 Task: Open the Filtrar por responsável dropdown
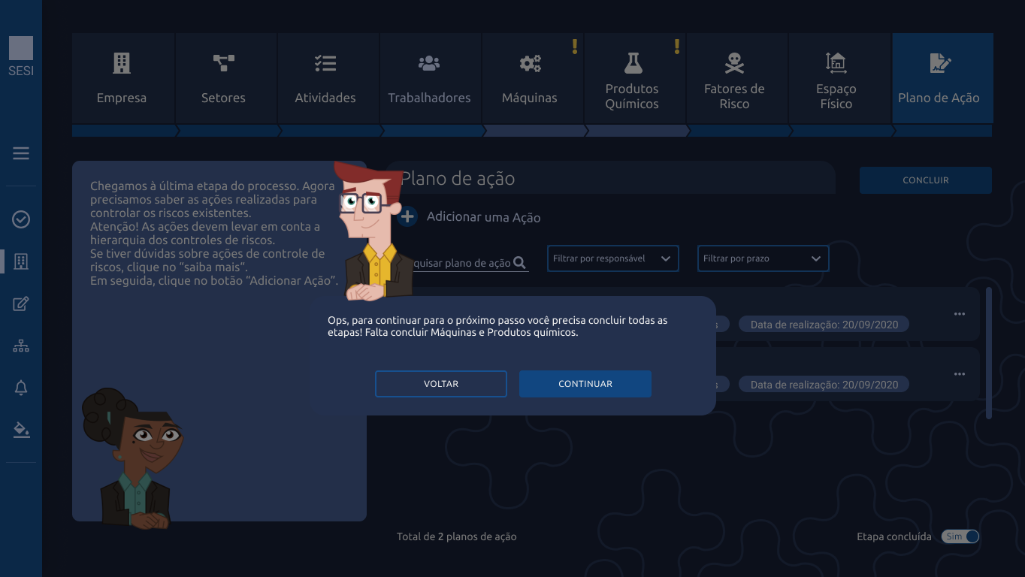point(613,258)
